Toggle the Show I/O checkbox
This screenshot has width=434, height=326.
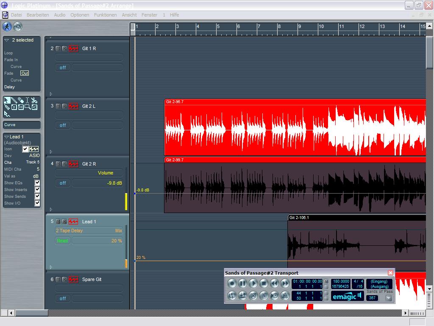pyautogui.click(x=37, y=203)
